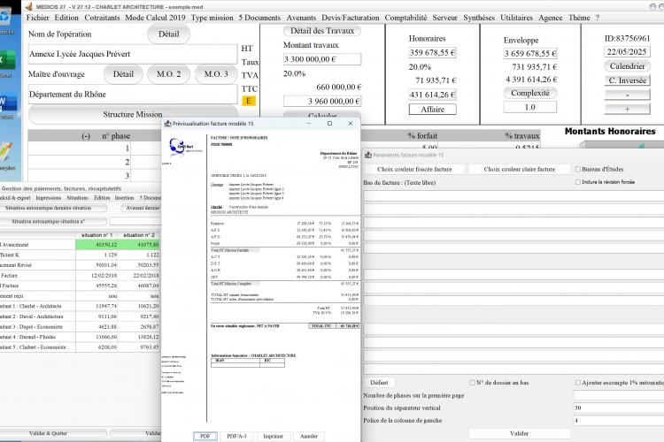Select 'situation n° 1' column header

(x=97, y=235)
